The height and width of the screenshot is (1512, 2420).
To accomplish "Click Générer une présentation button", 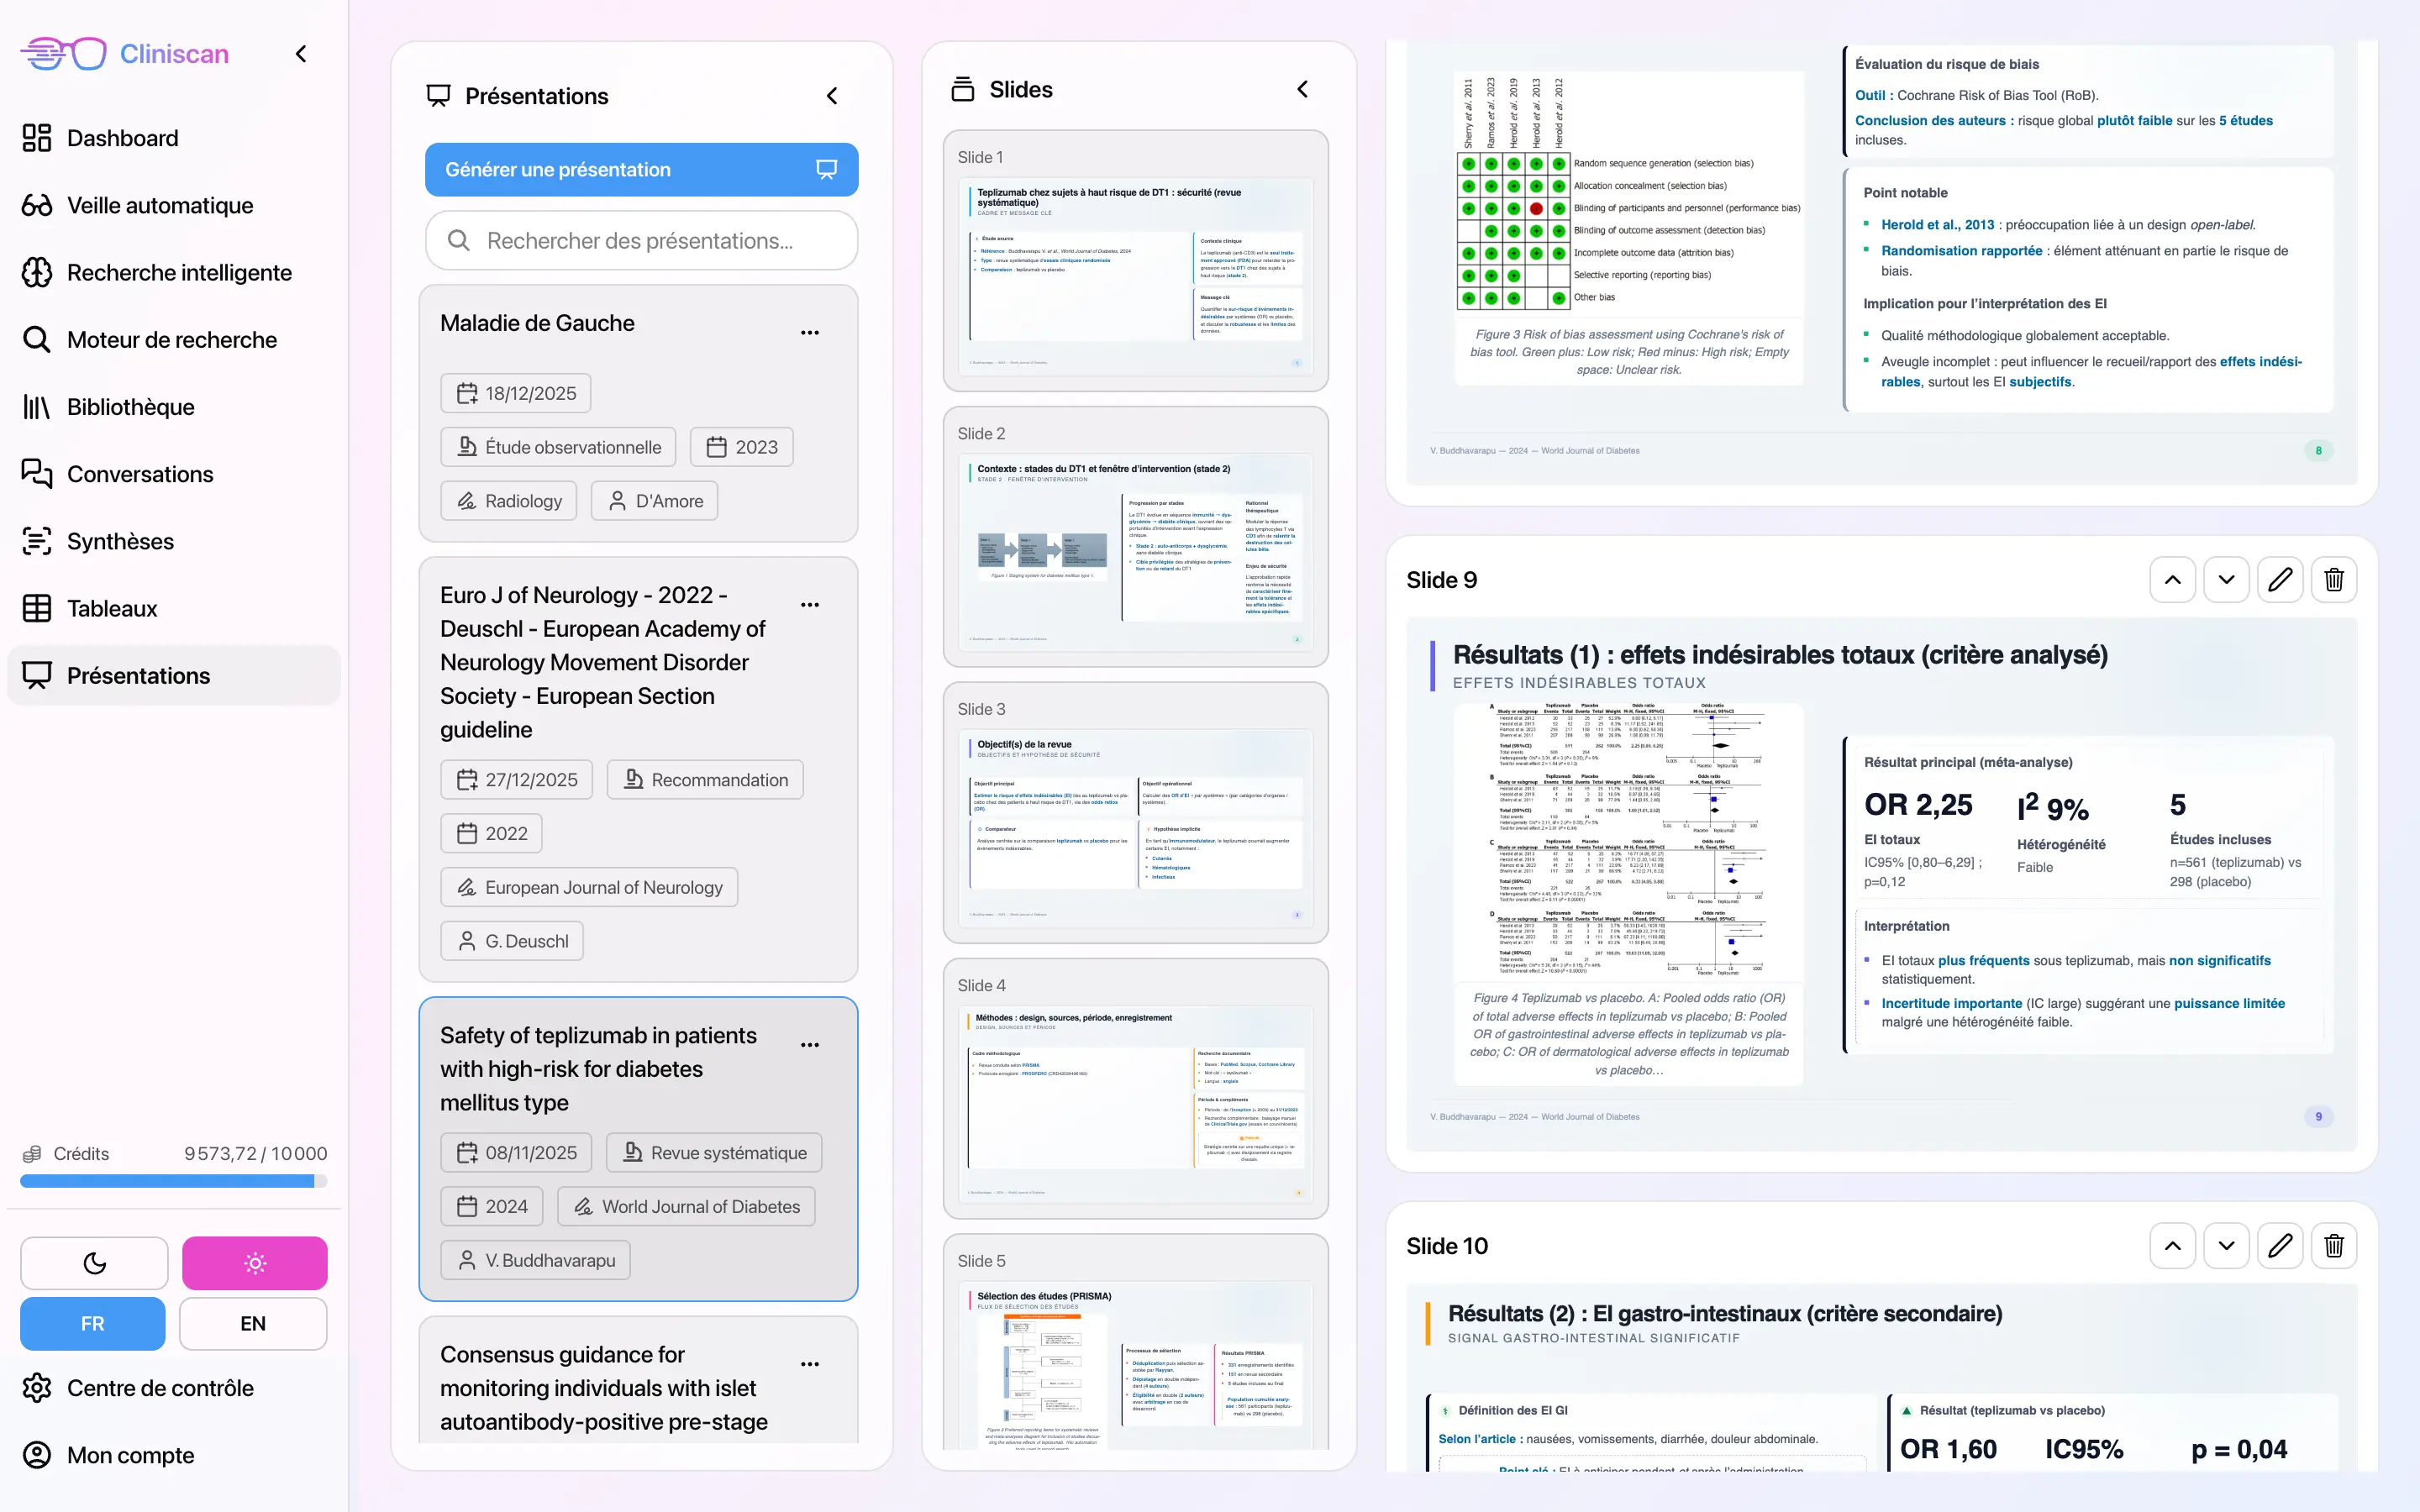I will click(x=641, y=170).
